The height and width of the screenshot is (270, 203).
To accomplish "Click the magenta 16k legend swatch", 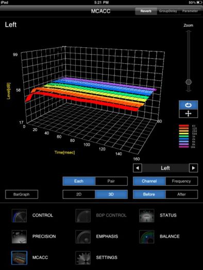I will point(184,147).
